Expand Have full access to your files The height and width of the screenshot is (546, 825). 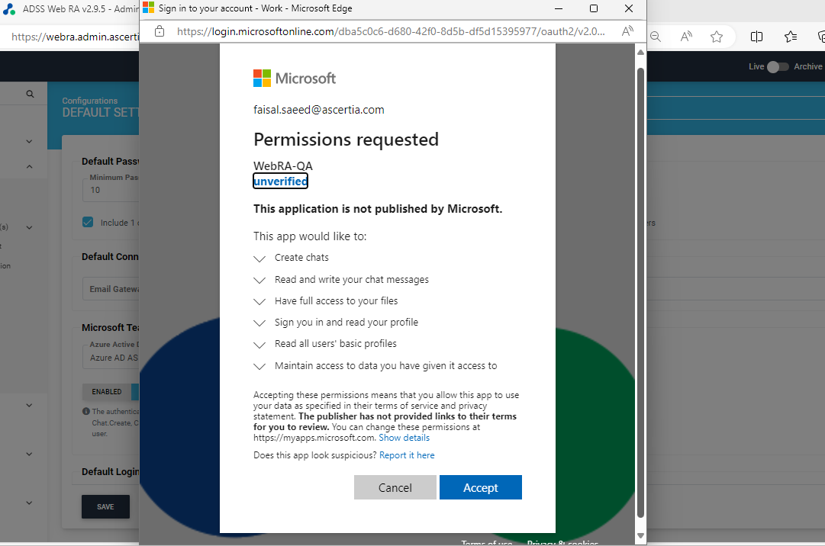tap(259, 302)
